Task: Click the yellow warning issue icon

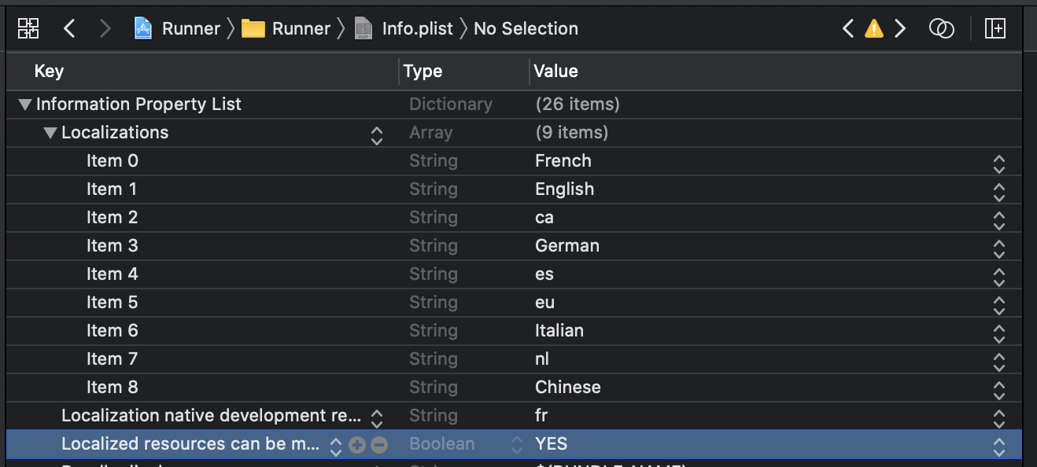Action: point(873,29)
